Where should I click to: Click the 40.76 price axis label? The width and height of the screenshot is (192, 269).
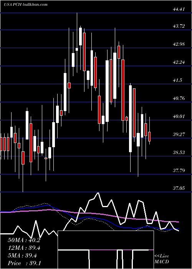tap(179, 98)
